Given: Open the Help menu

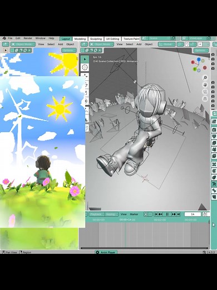Looking at the screenshot, I should tap(51, 38).
